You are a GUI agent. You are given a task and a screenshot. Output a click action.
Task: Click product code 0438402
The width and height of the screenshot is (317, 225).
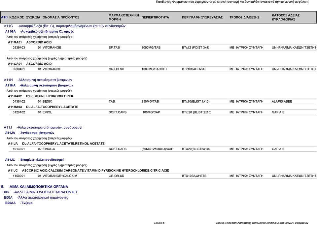(x=19, y=101)
